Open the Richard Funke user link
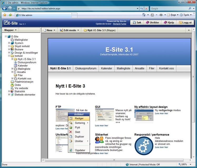The image size is (197, 168). click(x=120, y=24)
